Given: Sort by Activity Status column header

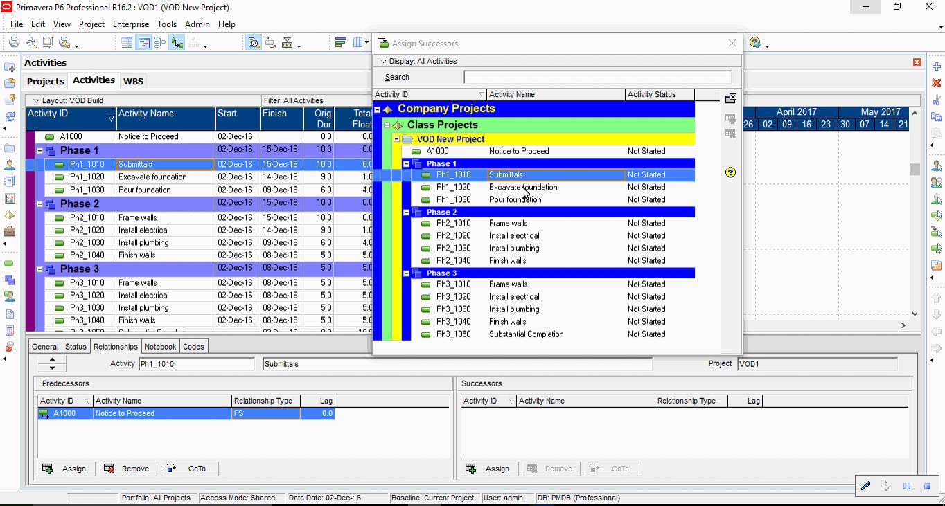Looking at the screenshot, I should (659, 95).
